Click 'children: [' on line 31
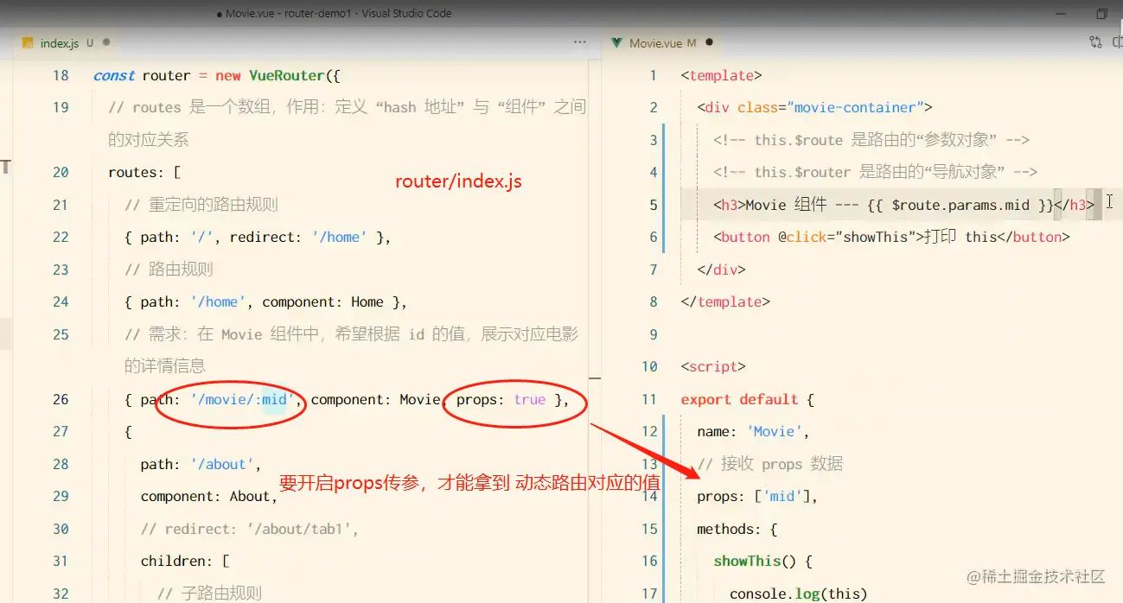1123x603 pixels. [184, 561]
